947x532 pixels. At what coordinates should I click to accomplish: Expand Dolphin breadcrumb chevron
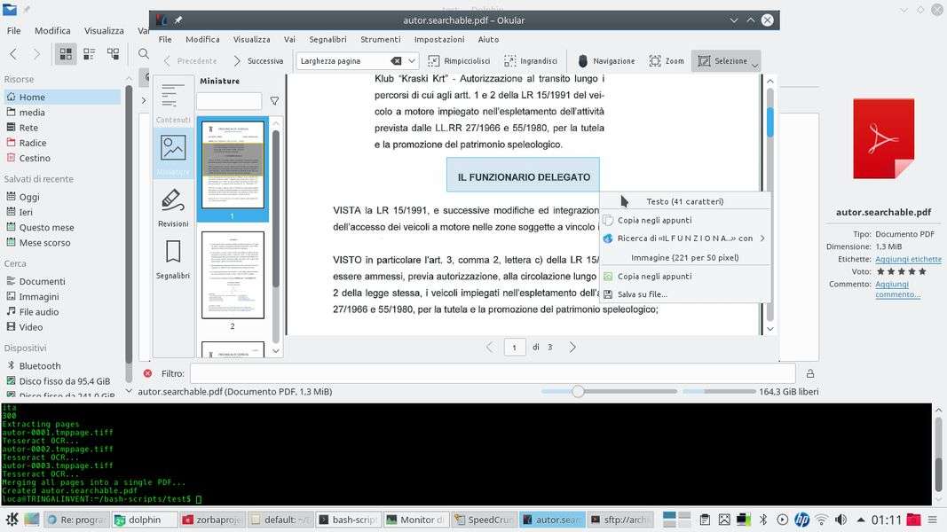(143, 100)
